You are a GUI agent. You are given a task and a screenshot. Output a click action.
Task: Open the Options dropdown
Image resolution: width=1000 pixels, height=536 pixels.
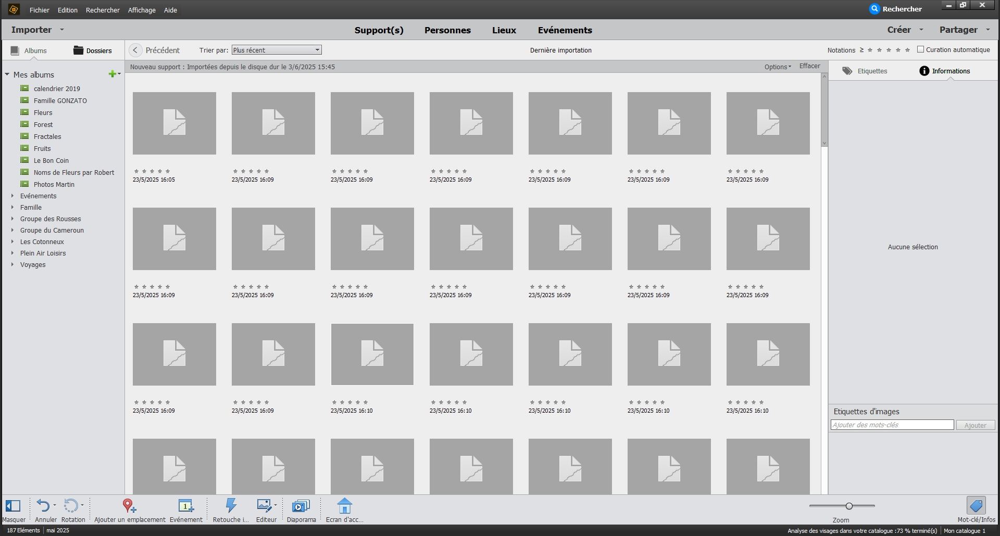point(777,67)
